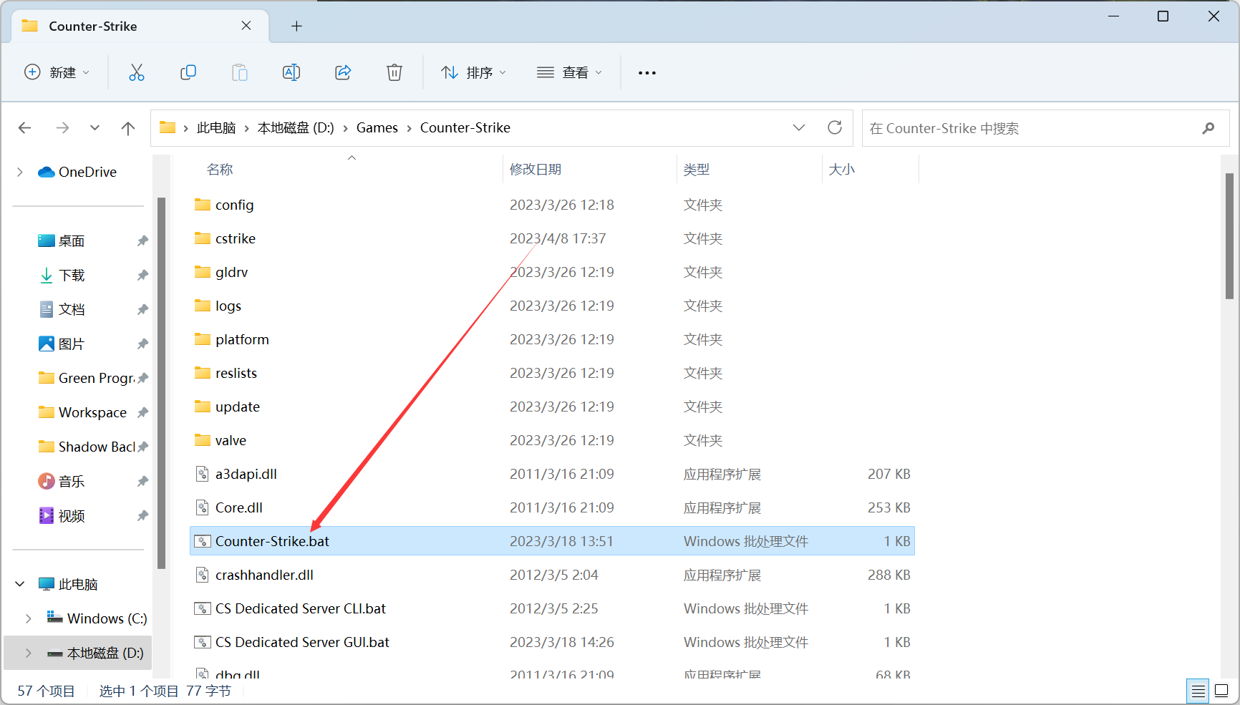Navigate back to previous folder
This screenshot has width=1240, height=705.
(x=25, y=128)
